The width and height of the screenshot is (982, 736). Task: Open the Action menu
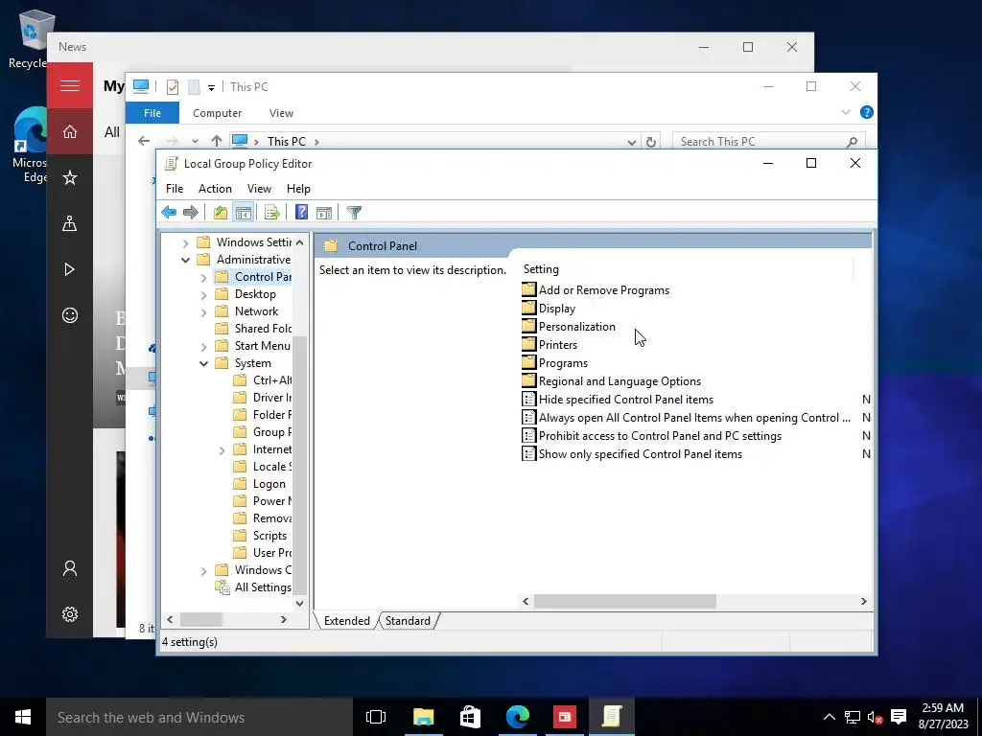(x=215, y=189)
